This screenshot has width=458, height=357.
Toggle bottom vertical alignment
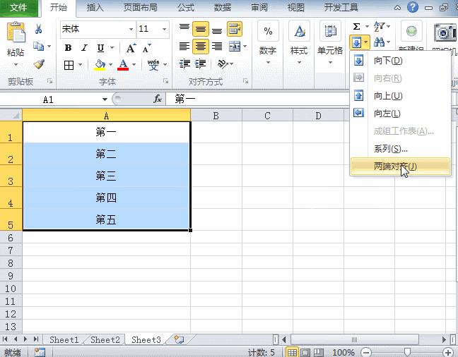[x=217, y=29]
